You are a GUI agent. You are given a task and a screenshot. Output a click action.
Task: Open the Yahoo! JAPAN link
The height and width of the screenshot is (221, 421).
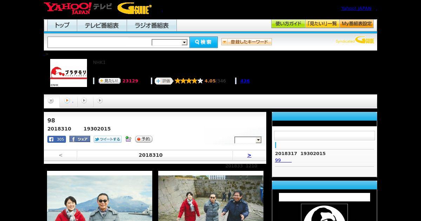point(356,8)
